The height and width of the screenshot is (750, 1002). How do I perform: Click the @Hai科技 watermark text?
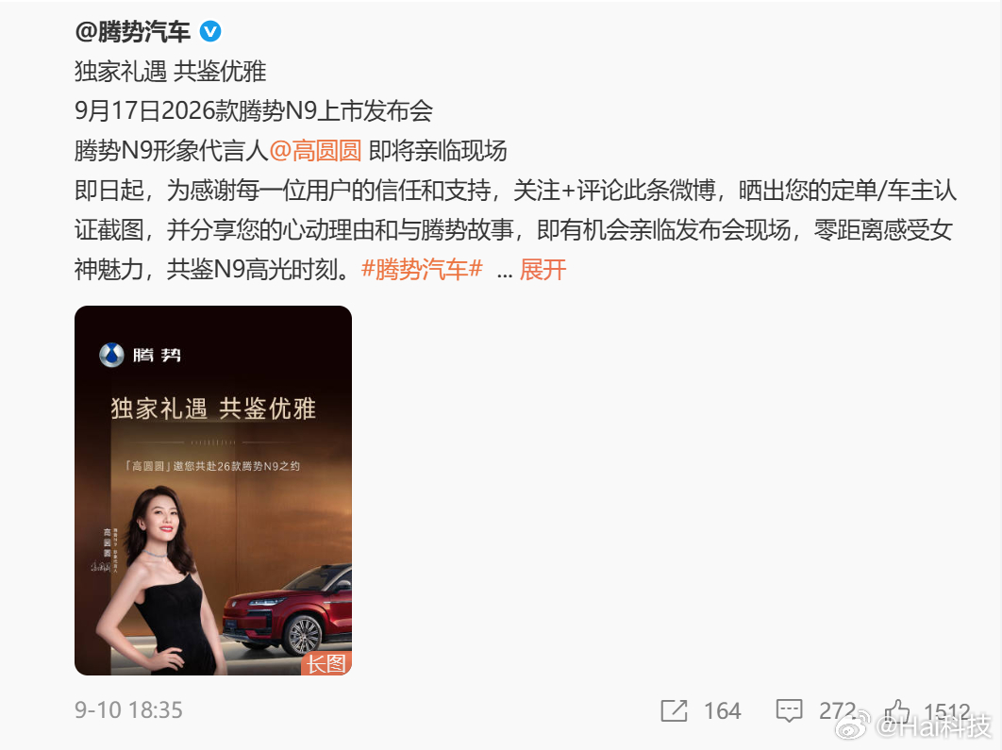[x=932, y=726]
